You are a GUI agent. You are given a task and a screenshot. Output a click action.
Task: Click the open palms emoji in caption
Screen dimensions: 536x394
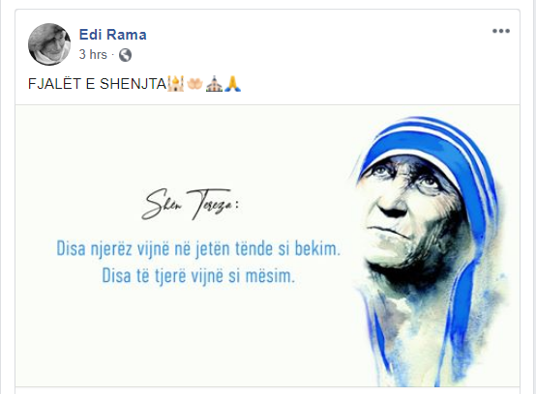coord(194,84)
